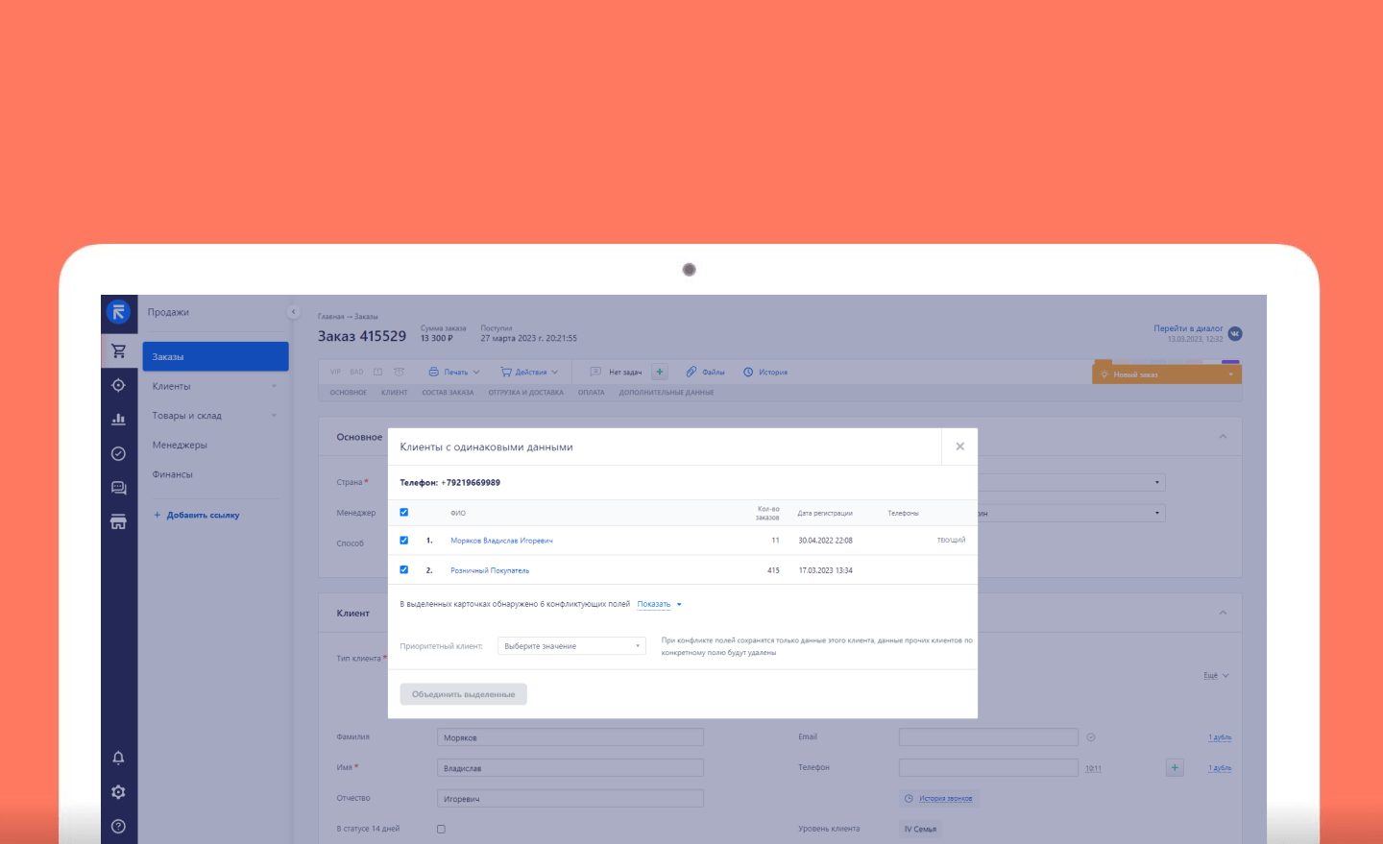Close the duplicate clients dialog

point(959,446)
